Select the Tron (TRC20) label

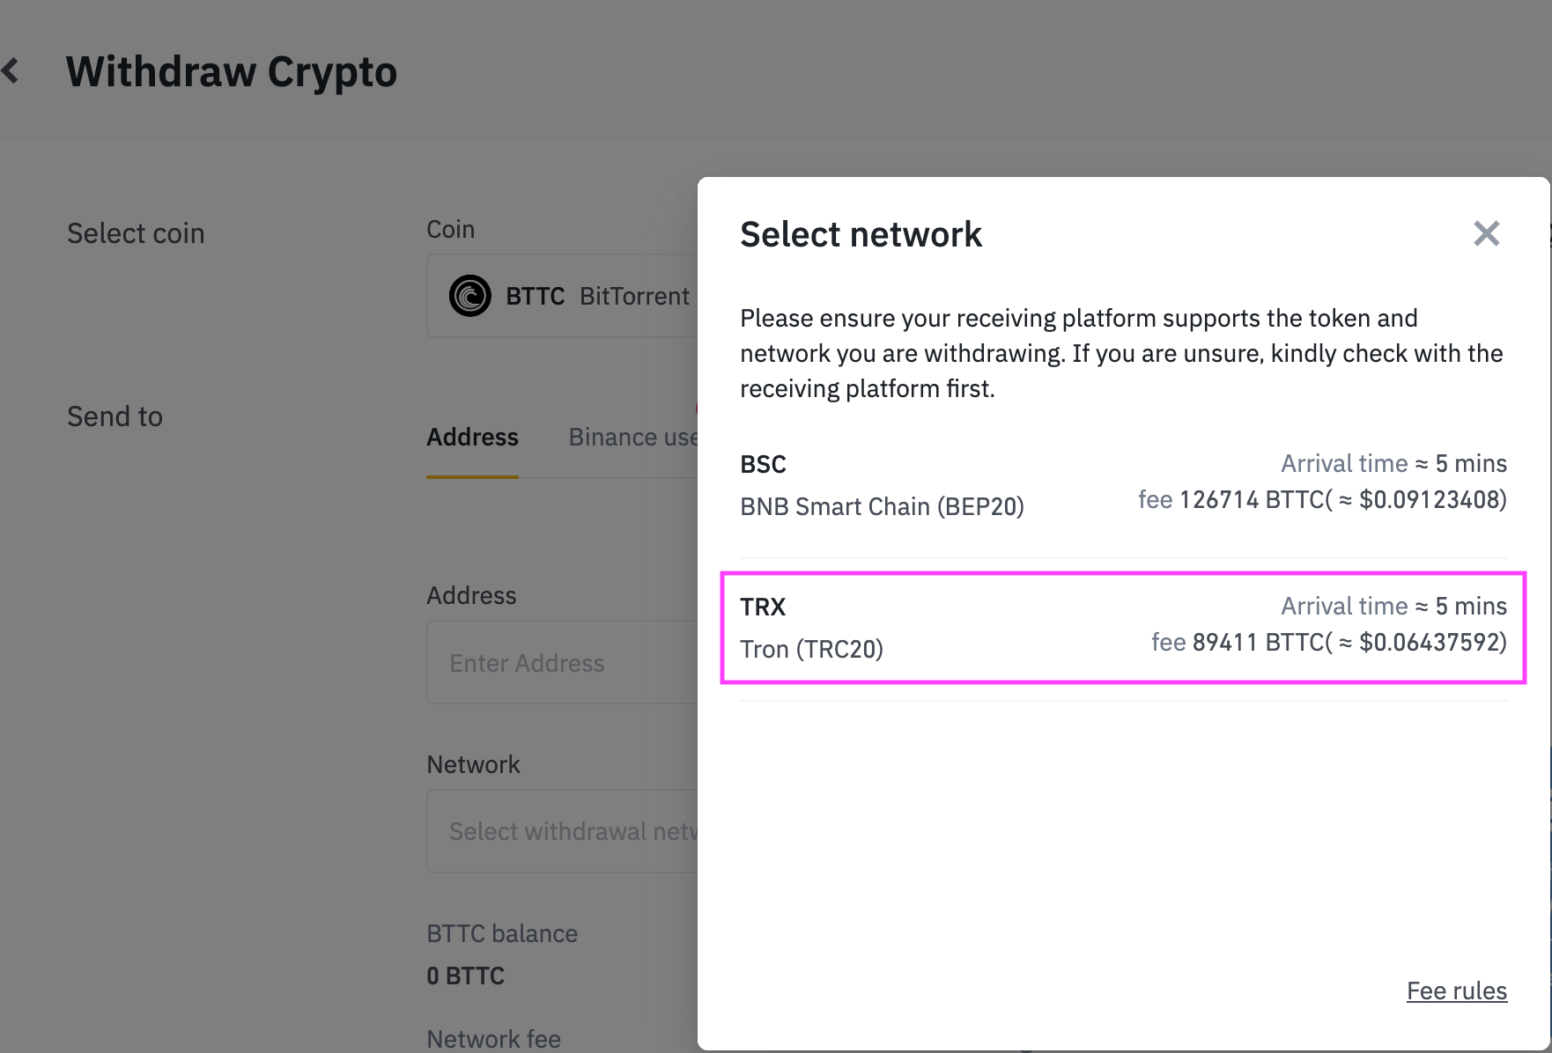click(x=811, y=650)
